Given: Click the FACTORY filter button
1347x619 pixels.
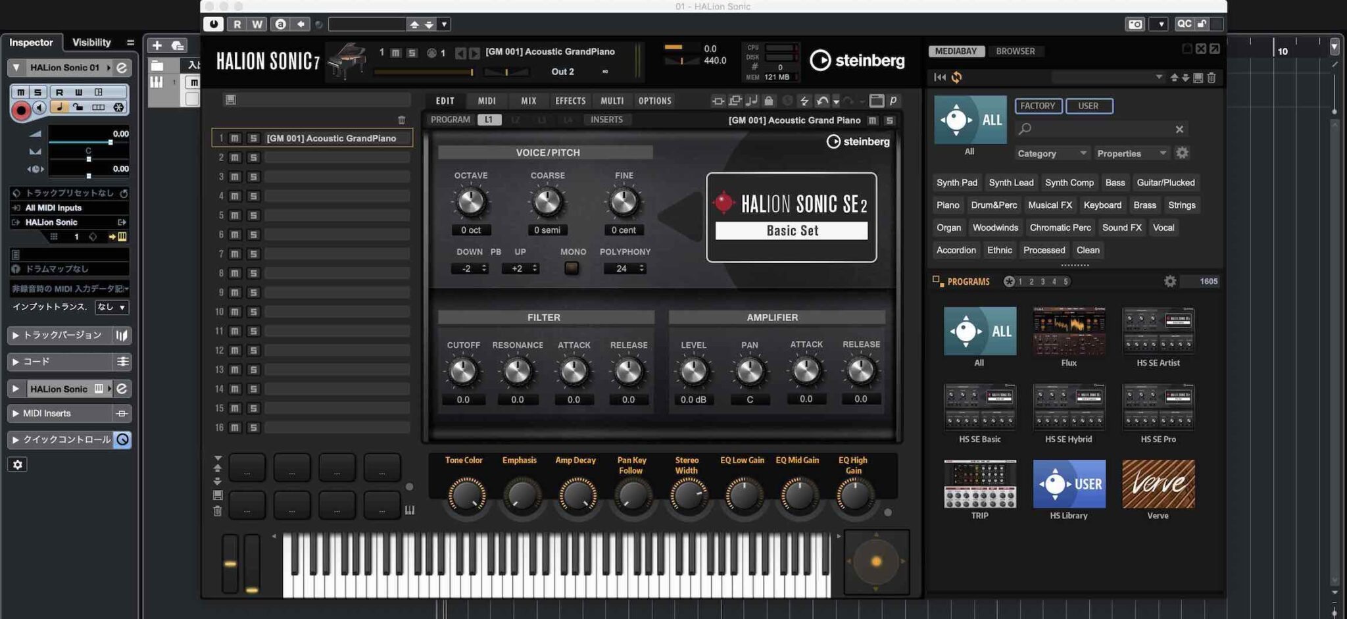Looking at the screenshot, I should point(1038,106).
